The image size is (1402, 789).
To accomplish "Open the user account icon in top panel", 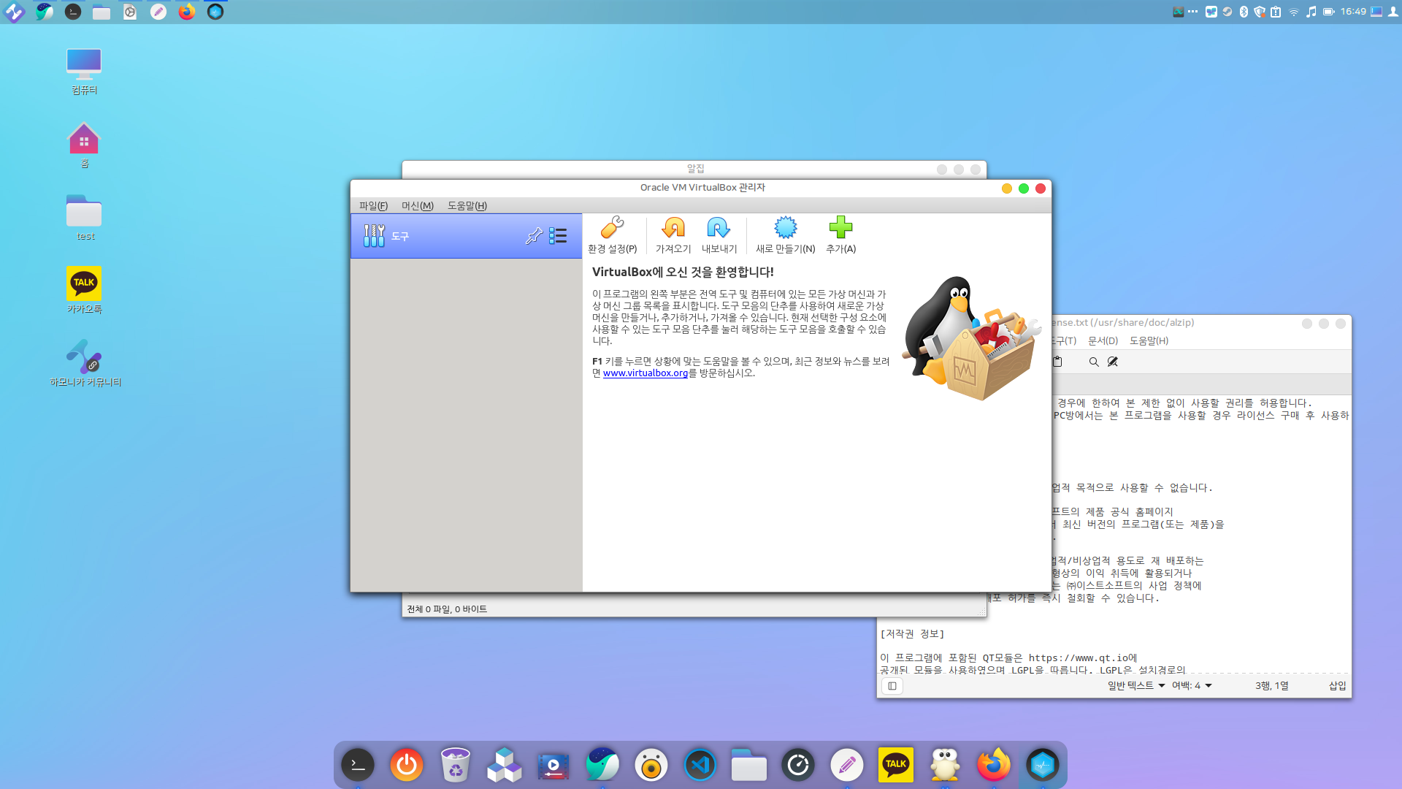I will click(1393, 12).
